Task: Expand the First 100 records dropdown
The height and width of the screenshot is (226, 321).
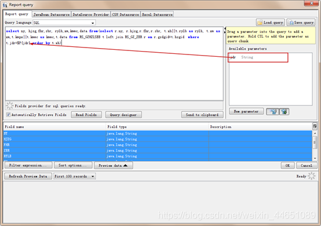Action: [x=93, y=176]
